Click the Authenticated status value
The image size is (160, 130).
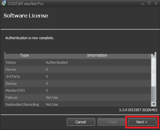[x=57, y=63]
